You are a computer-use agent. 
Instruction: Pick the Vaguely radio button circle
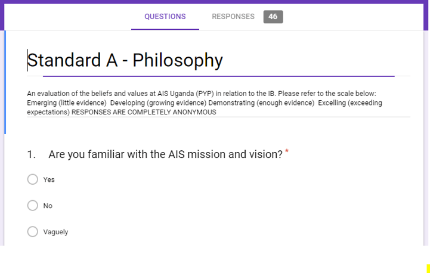point(33,232)
